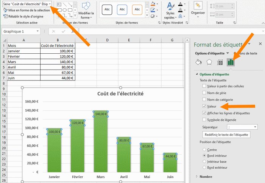Open Styles rapides WordArt gallery
The height and width of the screenshot is (183, 265).
pyautogui.click(x=170, y=11)
